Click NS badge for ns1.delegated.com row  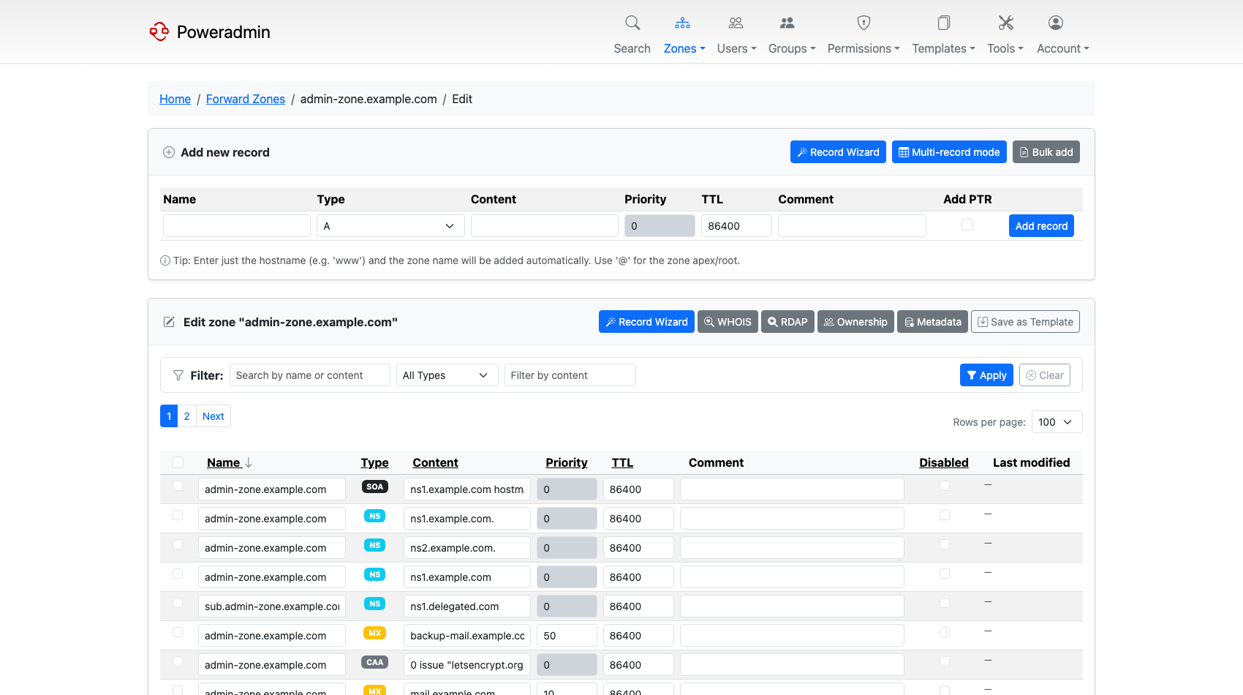click(375, 604)
